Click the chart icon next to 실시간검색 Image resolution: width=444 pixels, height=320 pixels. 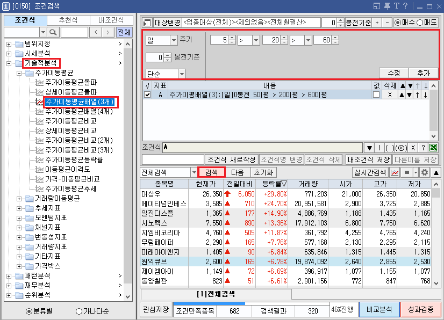[394, 172]
